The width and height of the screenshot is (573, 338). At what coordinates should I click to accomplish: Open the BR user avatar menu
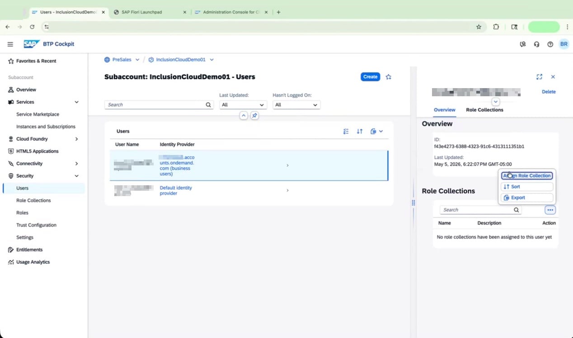(x=564, y=44)
